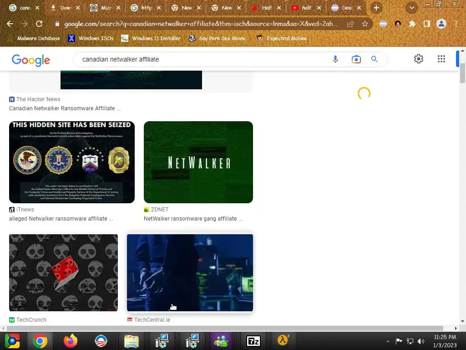Go back using the browser back arrow
The width and height of the screenshot is (466, 350).
coord(10,24)
